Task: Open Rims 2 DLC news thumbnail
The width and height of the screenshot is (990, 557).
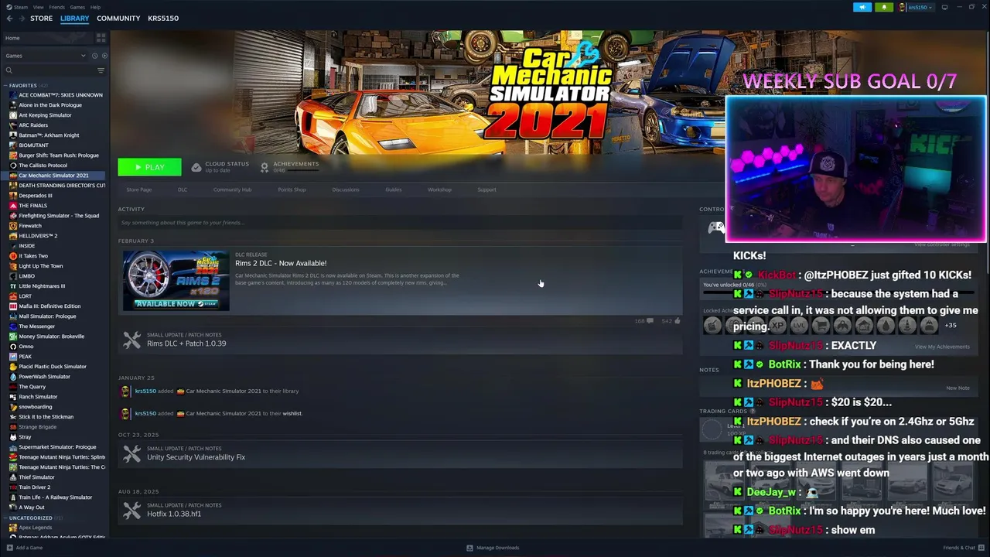Action: (176, 281)
